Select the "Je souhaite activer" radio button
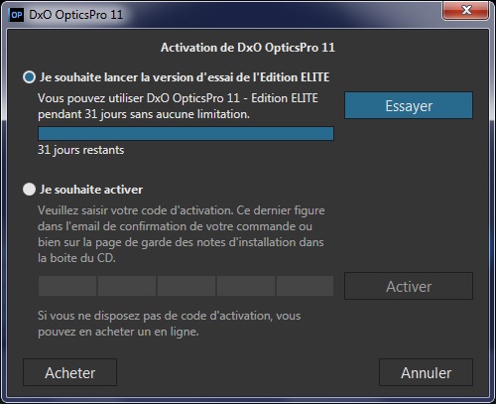The width and height of the screenshot is (496, 404). click(x=29, y=190)
